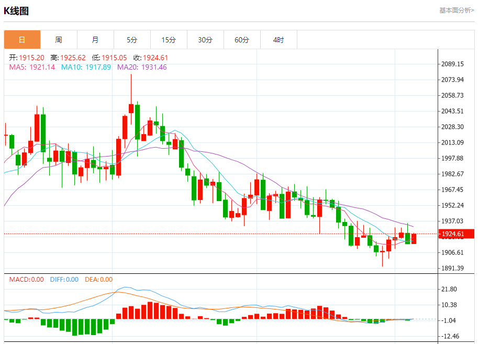The height and width of the screenshot is (344, 479).
Task: Open the 4时 interval tab
Action: point(279,40)
